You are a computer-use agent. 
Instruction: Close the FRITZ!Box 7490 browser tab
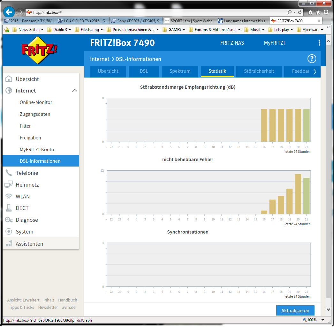tap(319, 21)
